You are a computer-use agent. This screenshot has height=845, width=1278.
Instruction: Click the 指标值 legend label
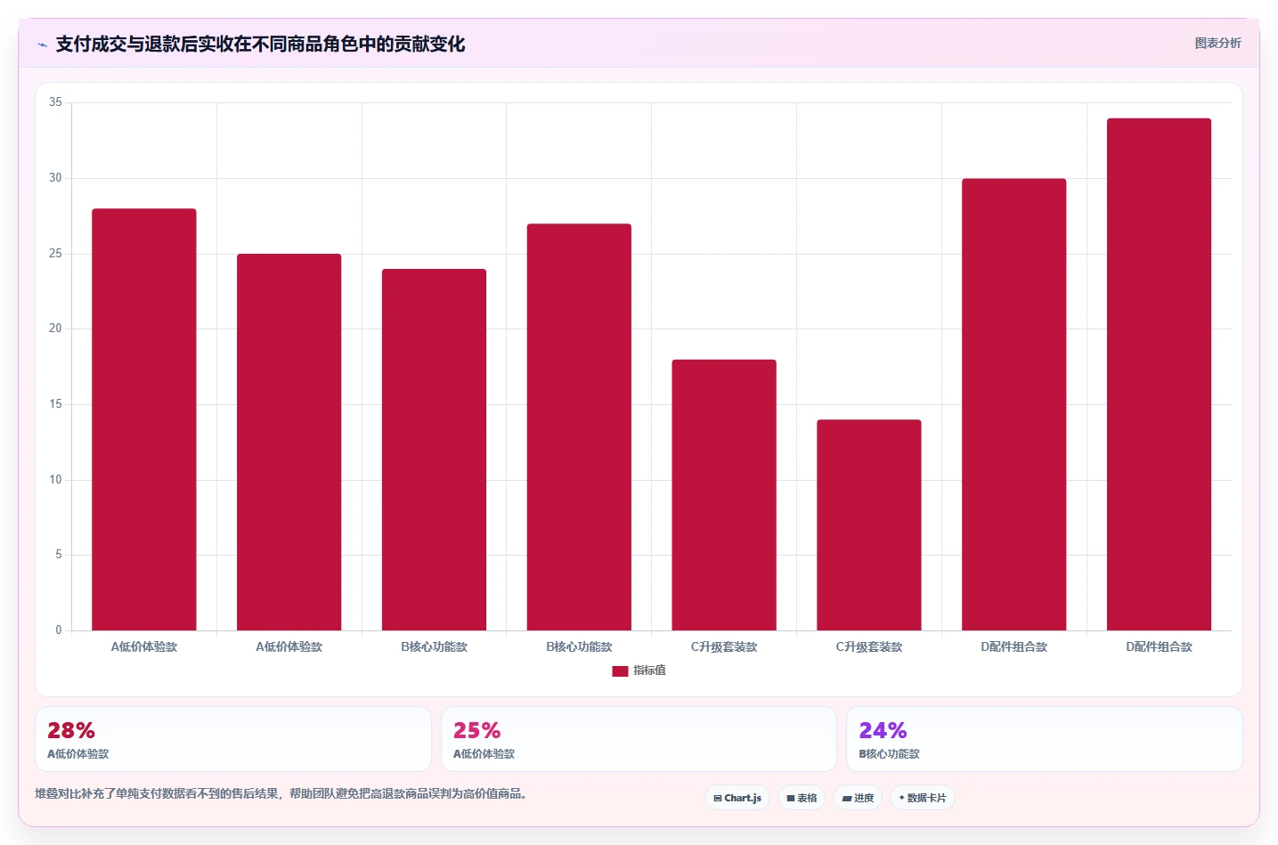pyautogui.click(x=649, y=670)
